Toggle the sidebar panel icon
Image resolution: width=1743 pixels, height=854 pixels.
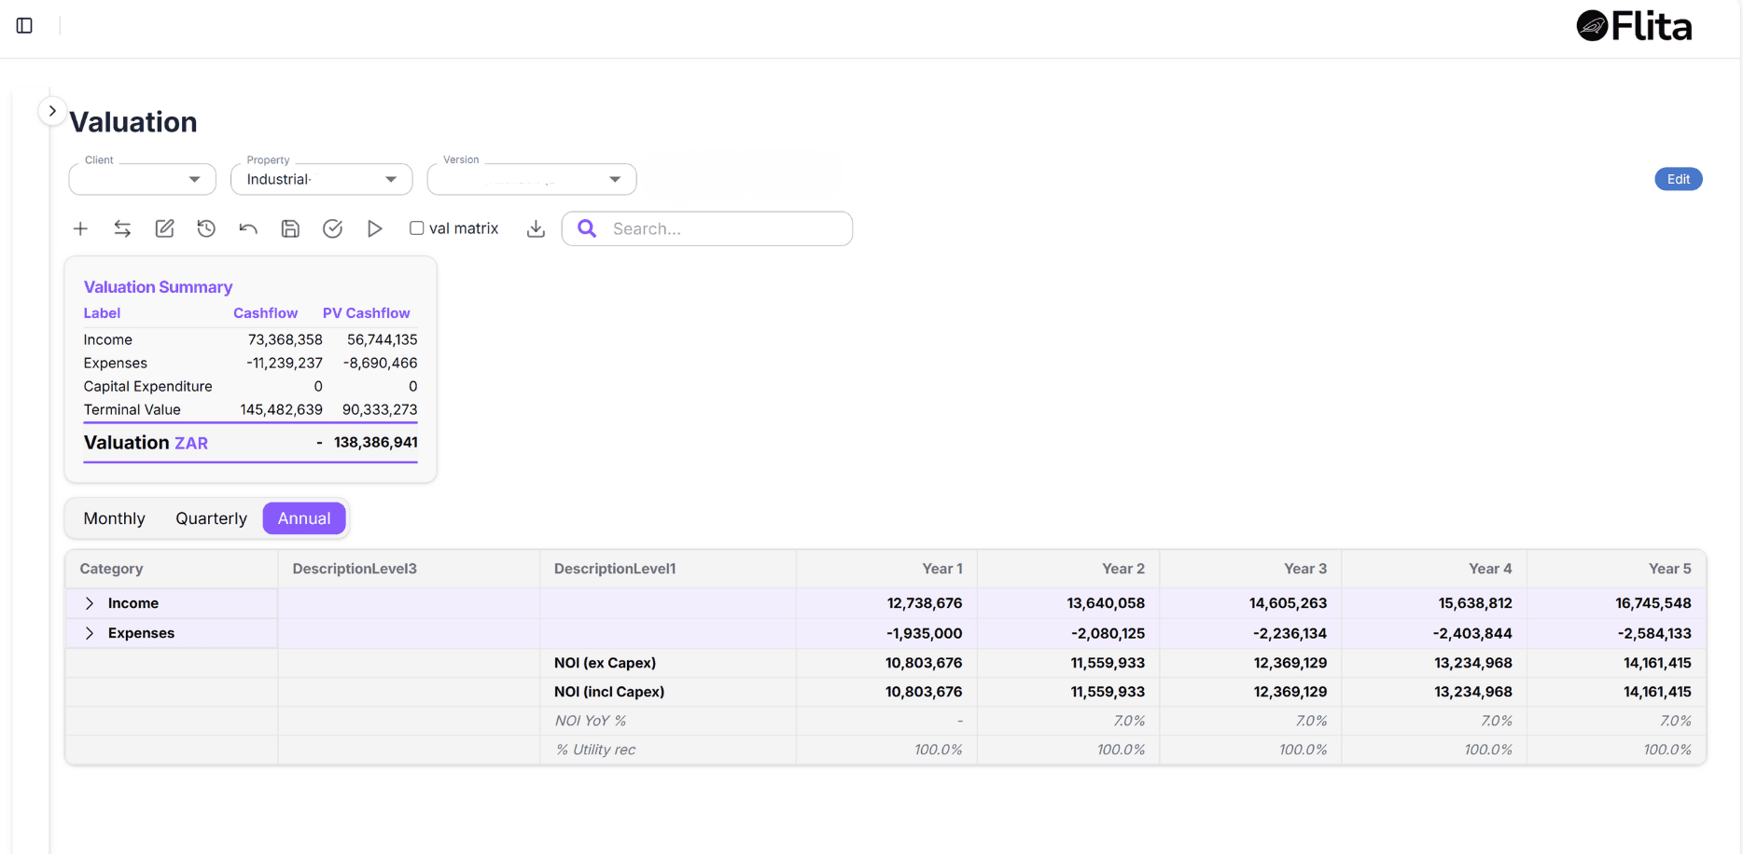tap(24, 25)
